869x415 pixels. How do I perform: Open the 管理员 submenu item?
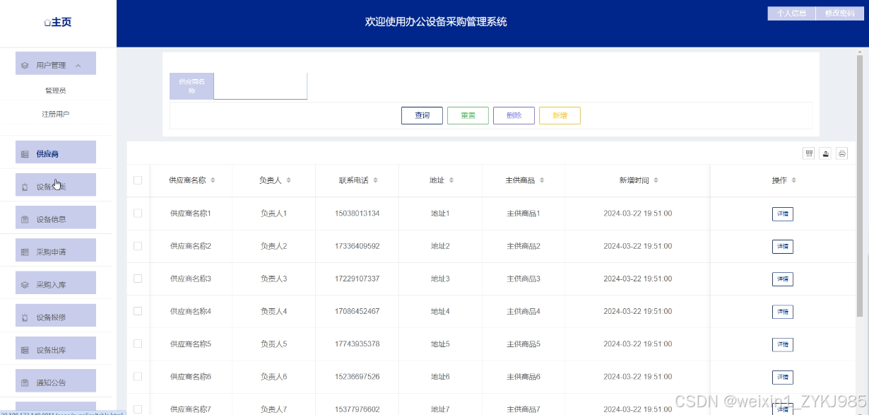[x=56, y=90]
